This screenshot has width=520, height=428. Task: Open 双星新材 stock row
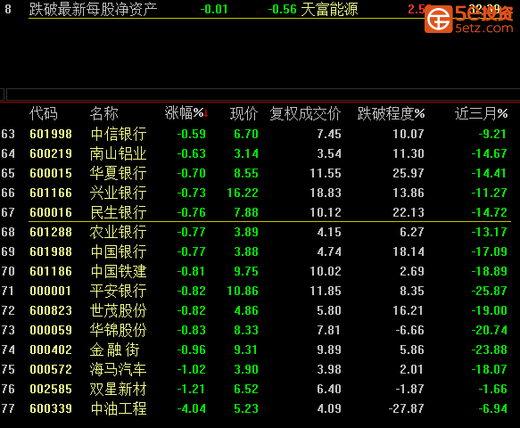tap(260, 389)
